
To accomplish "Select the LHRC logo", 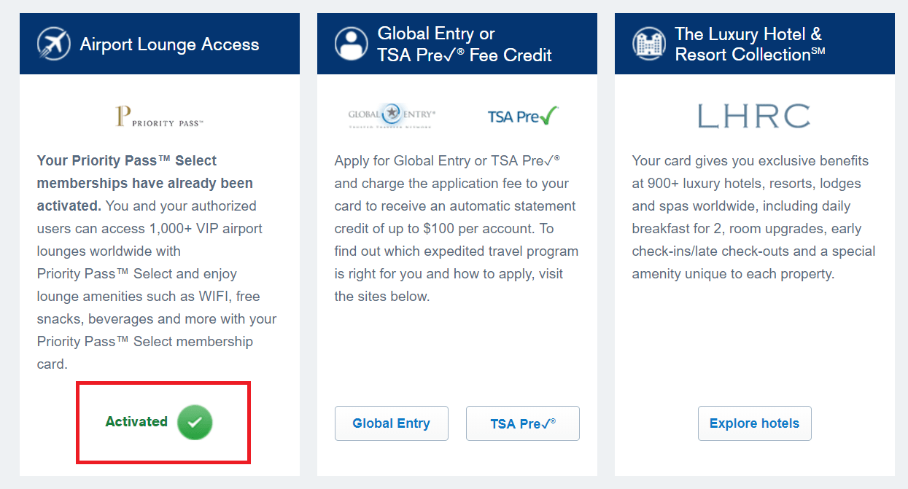I will tap(753, 115).
